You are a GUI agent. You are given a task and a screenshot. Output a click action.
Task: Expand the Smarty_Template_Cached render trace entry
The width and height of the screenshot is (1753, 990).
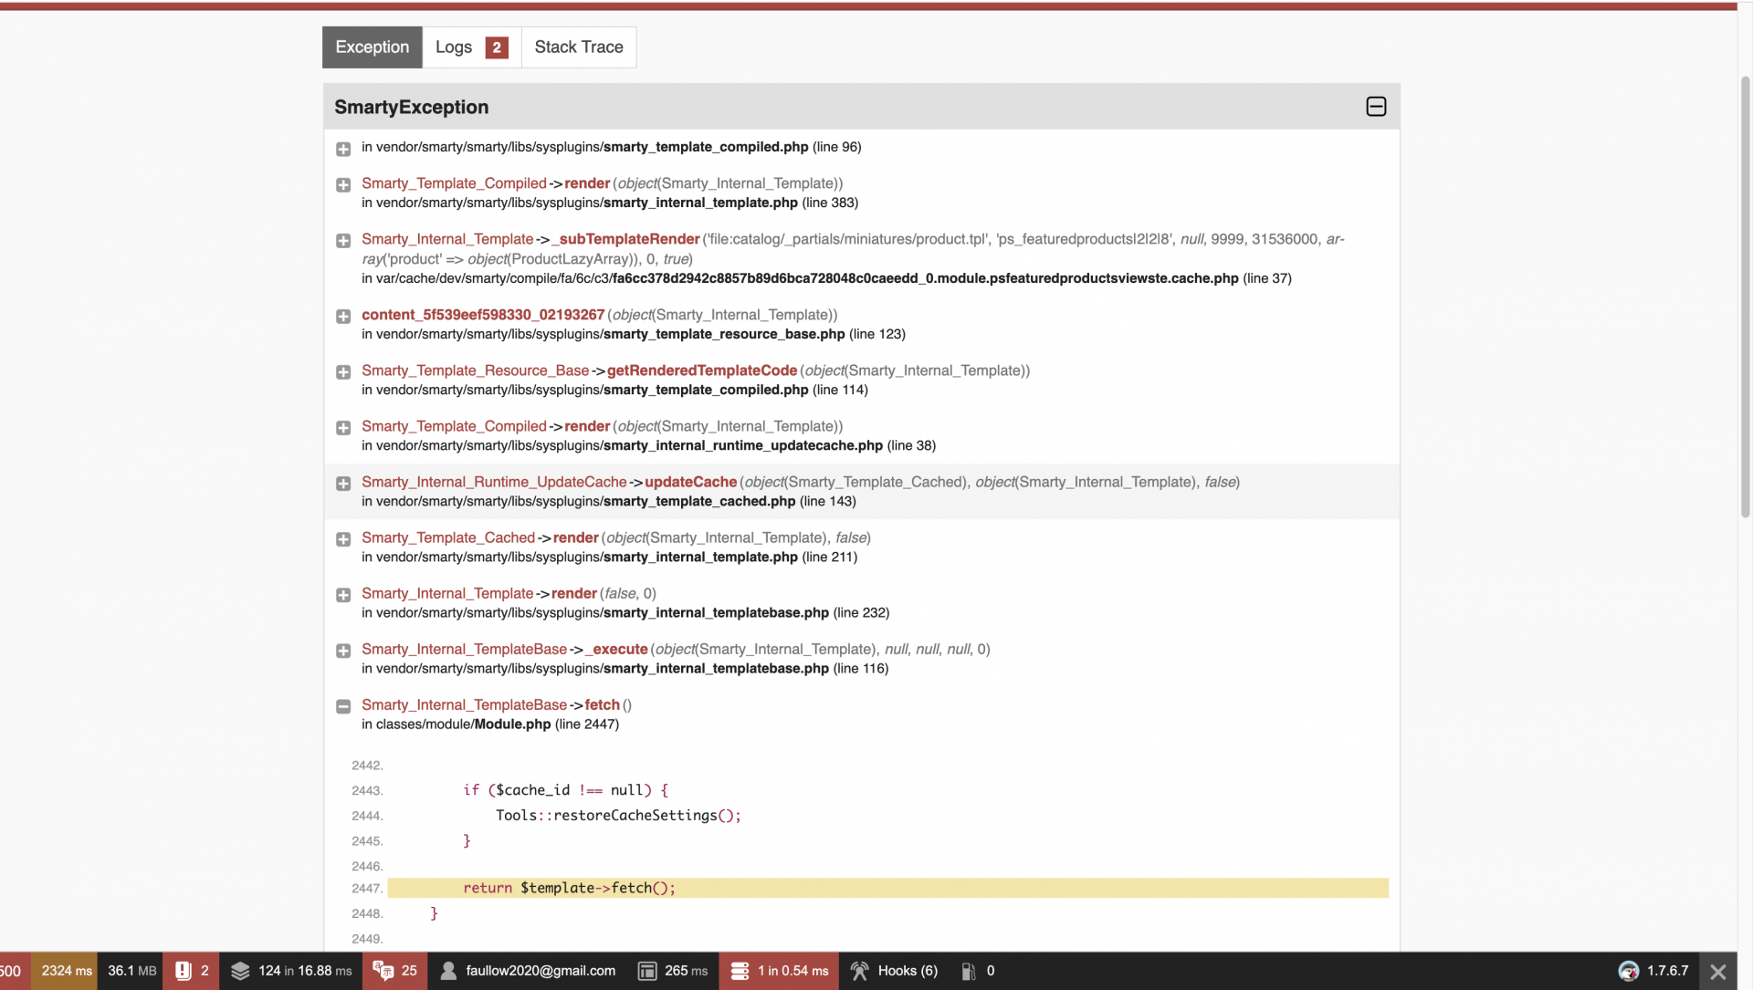click(343, 539)
